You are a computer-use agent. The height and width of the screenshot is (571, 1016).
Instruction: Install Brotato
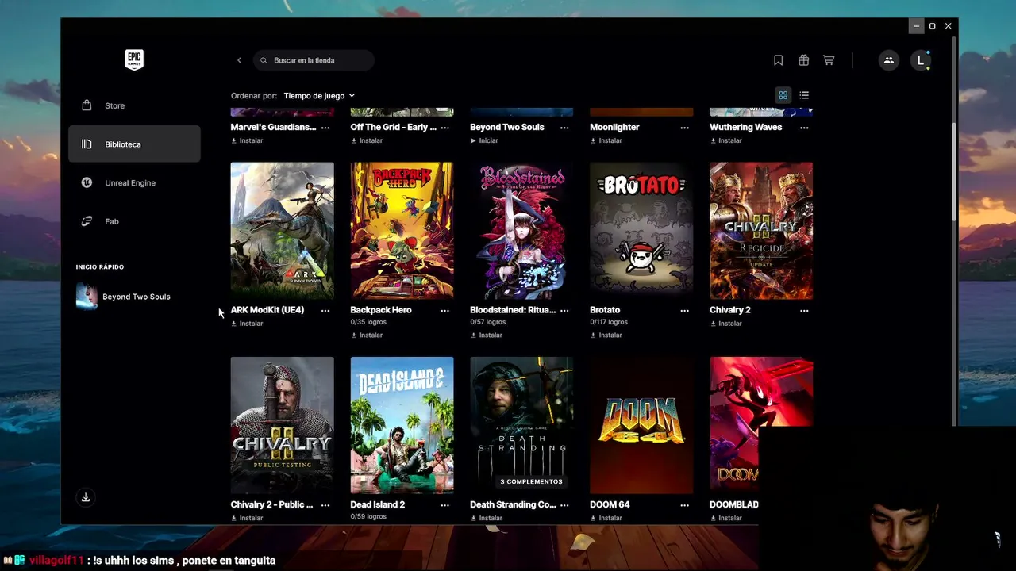point(606,335)
